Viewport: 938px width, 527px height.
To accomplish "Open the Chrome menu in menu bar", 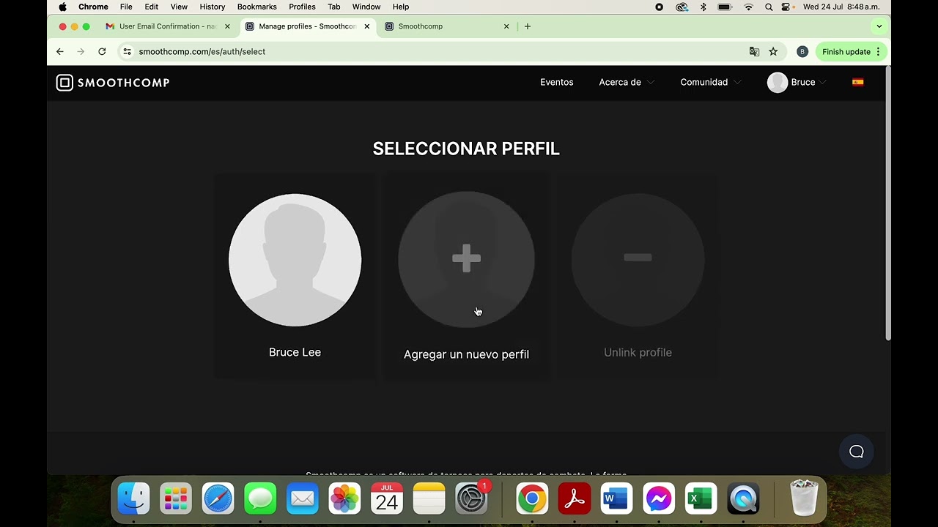I will click(x=93, y=7).
